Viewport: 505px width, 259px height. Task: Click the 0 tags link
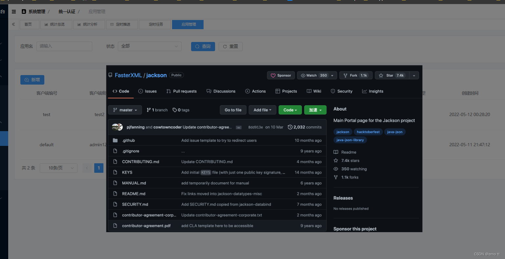[x=181, y=110]
